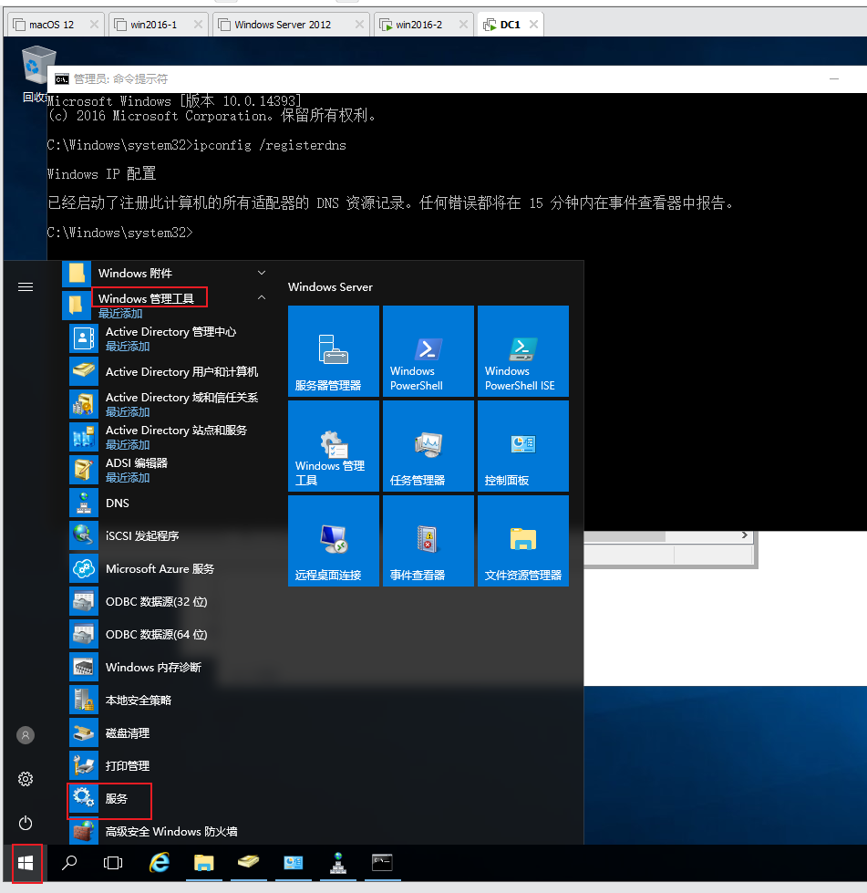The width and height of the screenshot is (867, 893).
Task: Open the power options button
Action: pyautogui.click(x=26, y=823)
